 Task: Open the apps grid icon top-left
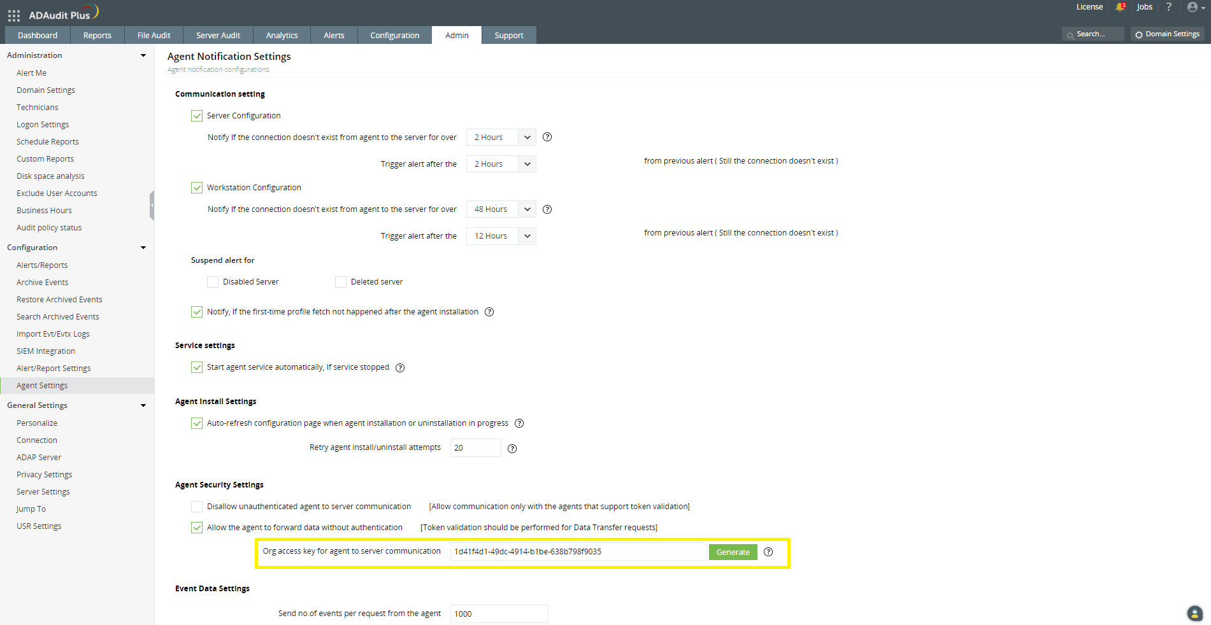tap(13, 15)
